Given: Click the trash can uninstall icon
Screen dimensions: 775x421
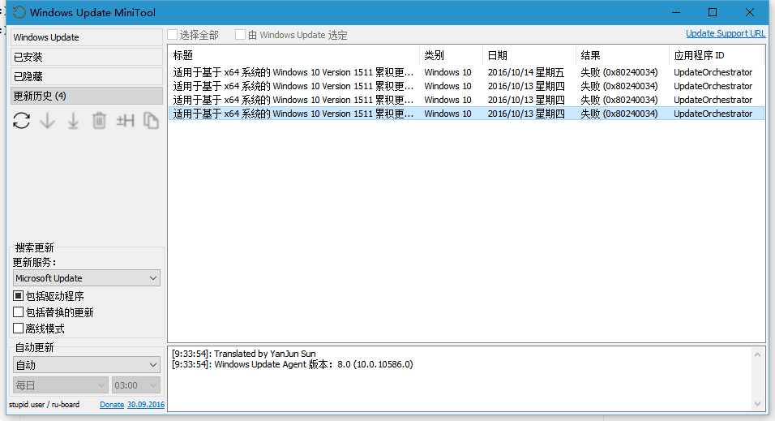Looking at the screenshot, I should pyautogui.click(x=99, y=121).
